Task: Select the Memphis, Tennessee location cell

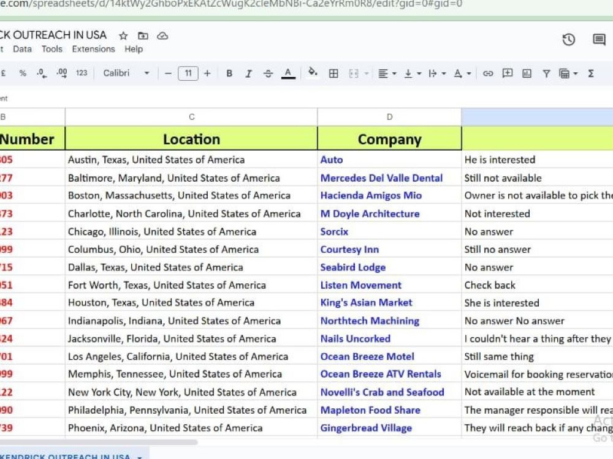Action: point(191,374)
